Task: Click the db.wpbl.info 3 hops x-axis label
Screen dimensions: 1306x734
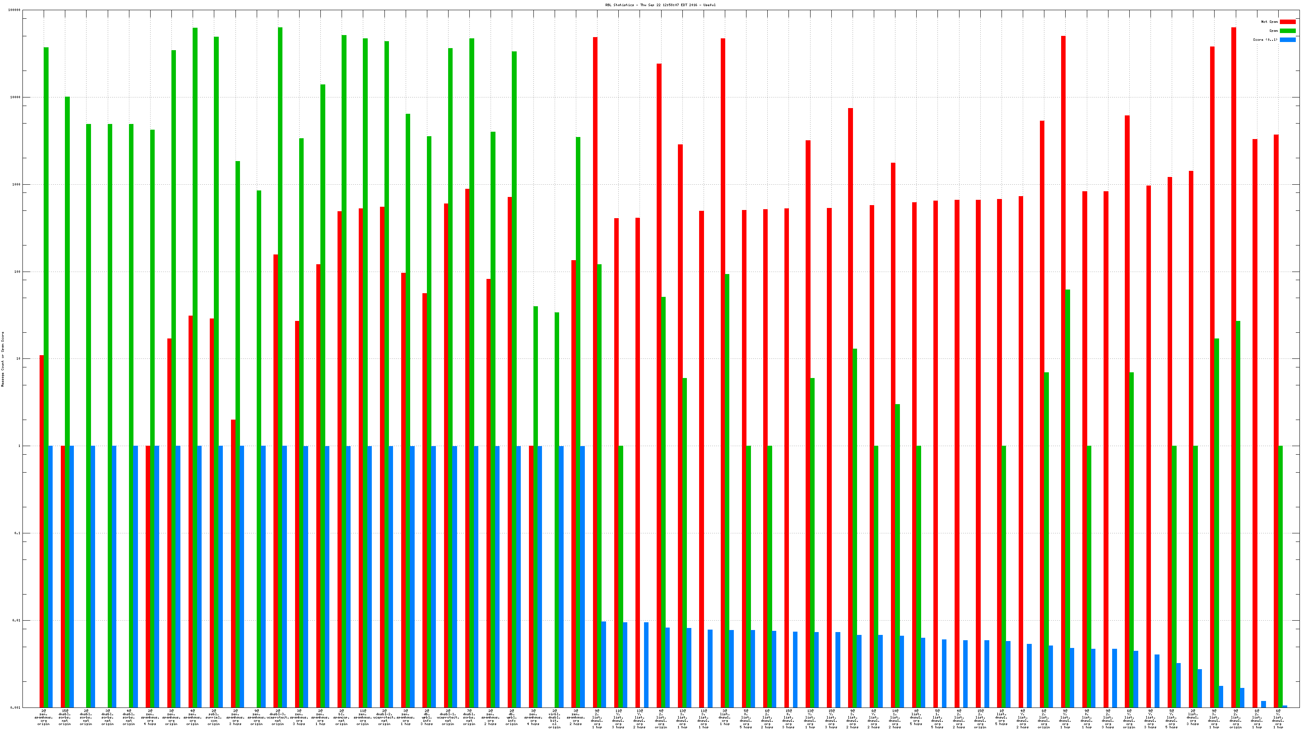Action: 426,717
